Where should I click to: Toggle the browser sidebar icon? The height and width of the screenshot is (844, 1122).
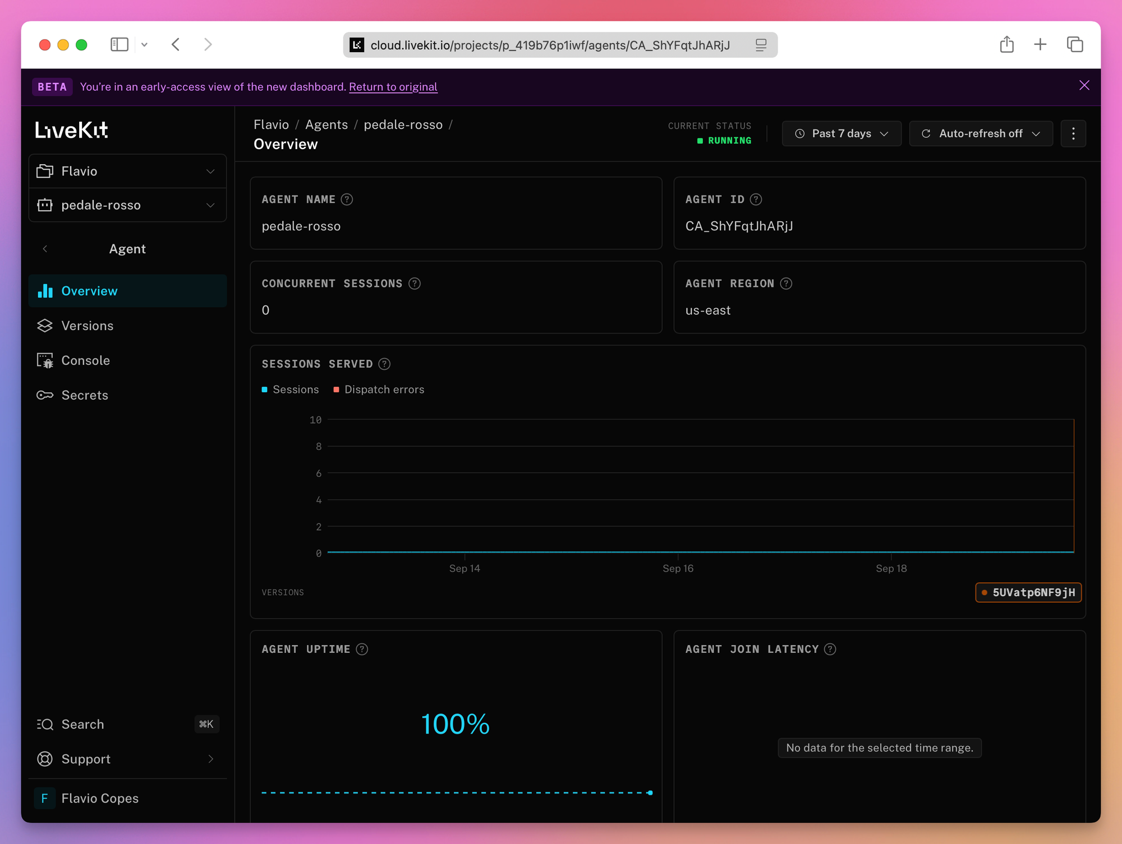click(x=119, y=44)
